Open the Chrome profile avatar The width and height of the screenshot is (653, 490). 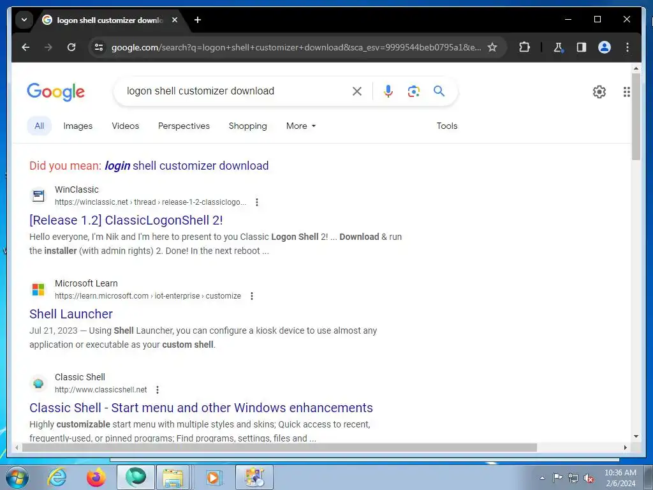(x=605, y=47)
